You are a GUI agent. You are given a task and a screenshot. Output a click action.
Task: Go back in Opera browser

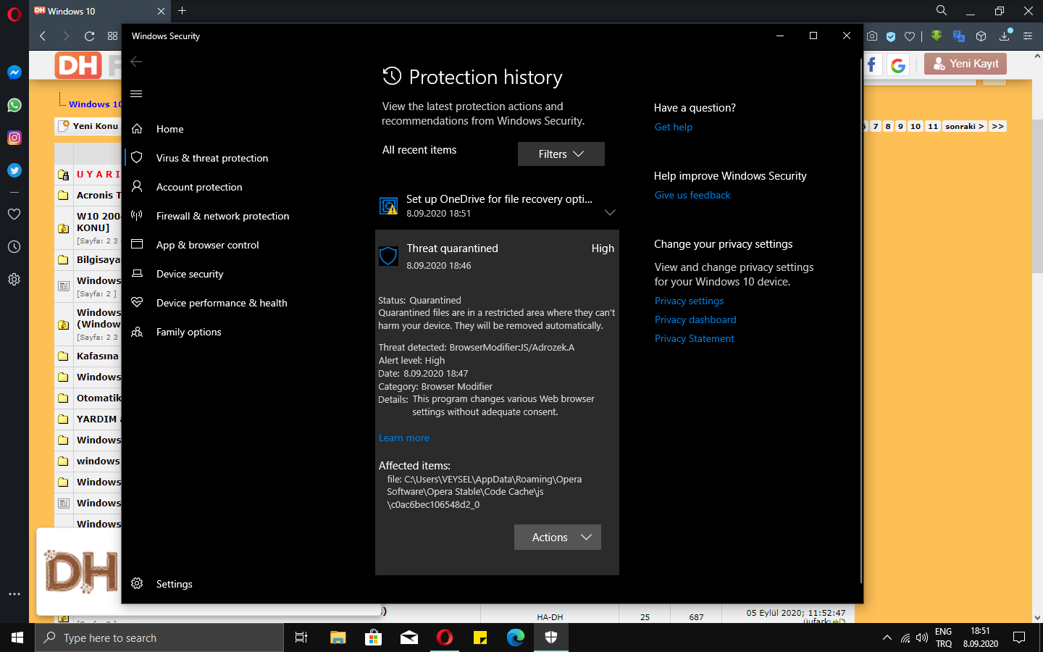(x=43, y=36)
